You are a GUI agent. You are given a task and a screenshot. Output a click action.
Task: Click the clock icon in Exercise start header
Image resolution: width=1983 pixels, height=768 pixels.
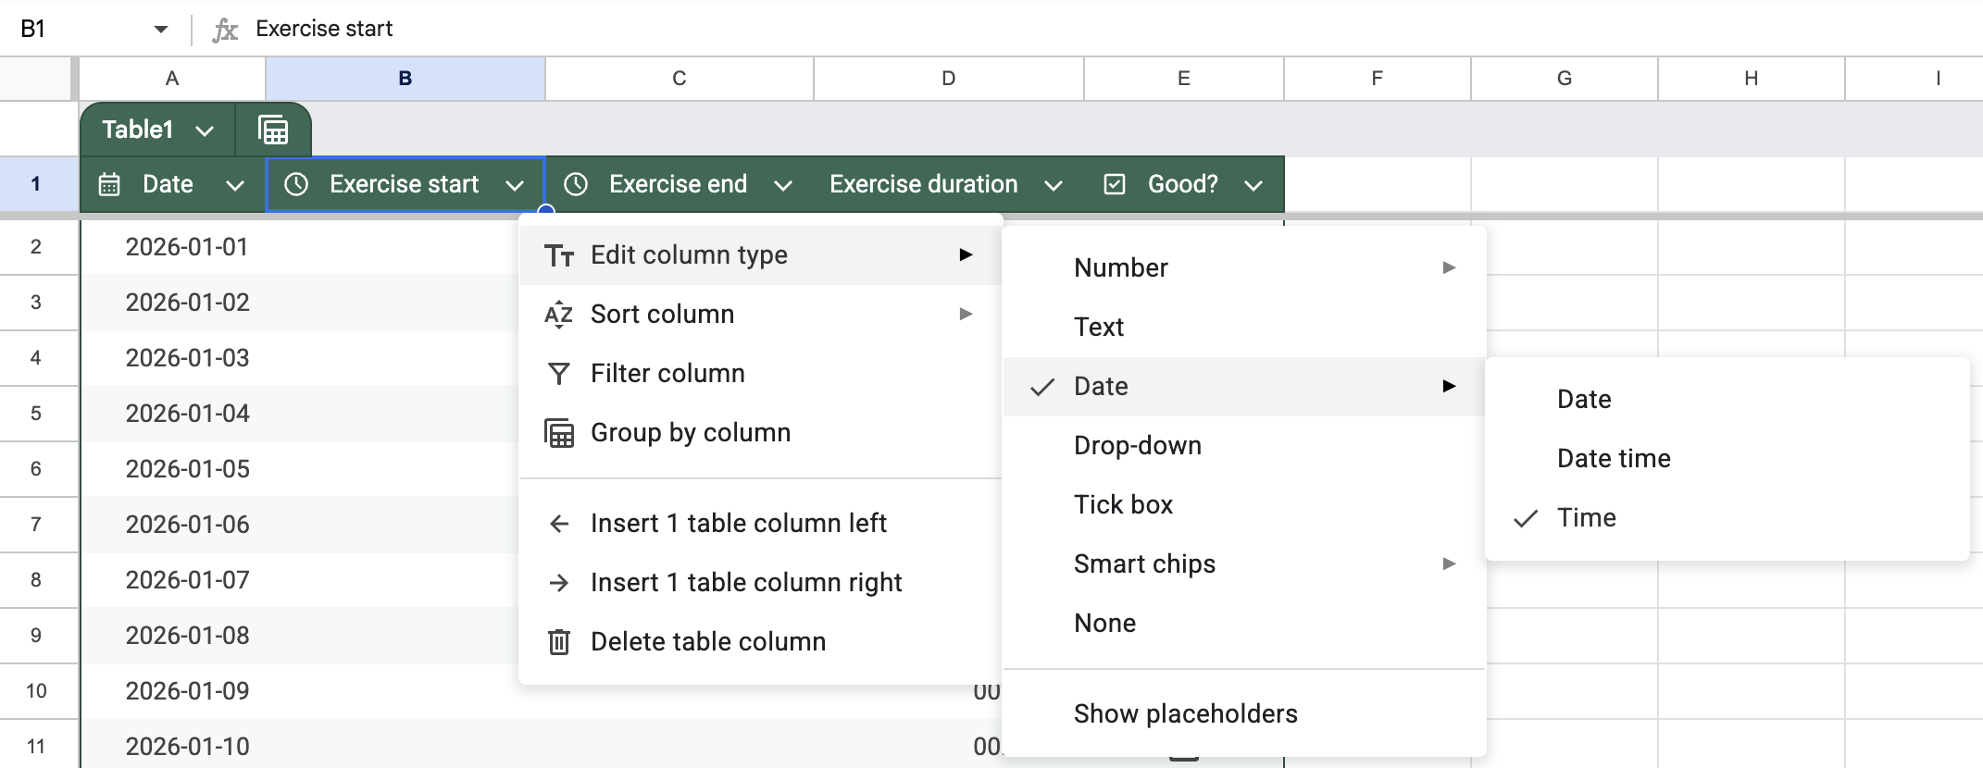click(x=296, y=184)
